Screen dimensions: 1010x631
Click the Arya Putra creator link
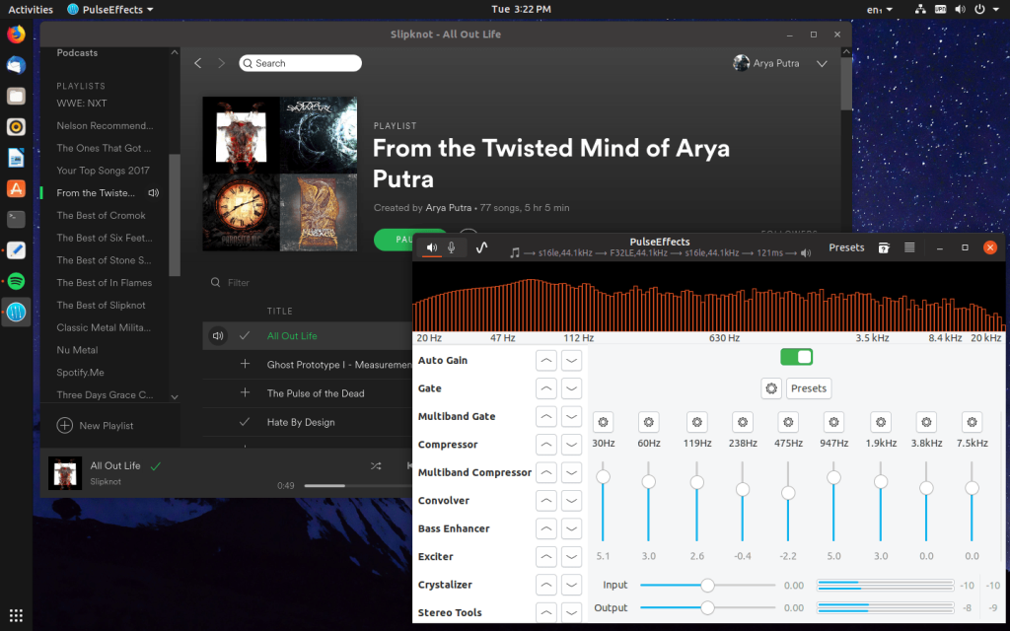click(449, 208)
